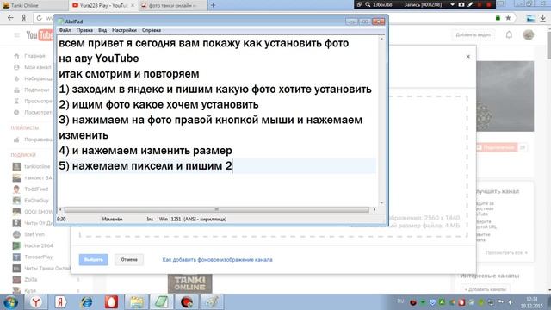551x310 pixels.
Task: Click the Ins indicator in AkelPad status bar
Action: pyautogui.click(x=150, y=219)
